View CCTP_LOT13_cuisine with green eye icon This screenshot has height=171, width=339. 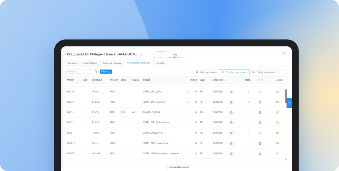(x=278, y=102)
